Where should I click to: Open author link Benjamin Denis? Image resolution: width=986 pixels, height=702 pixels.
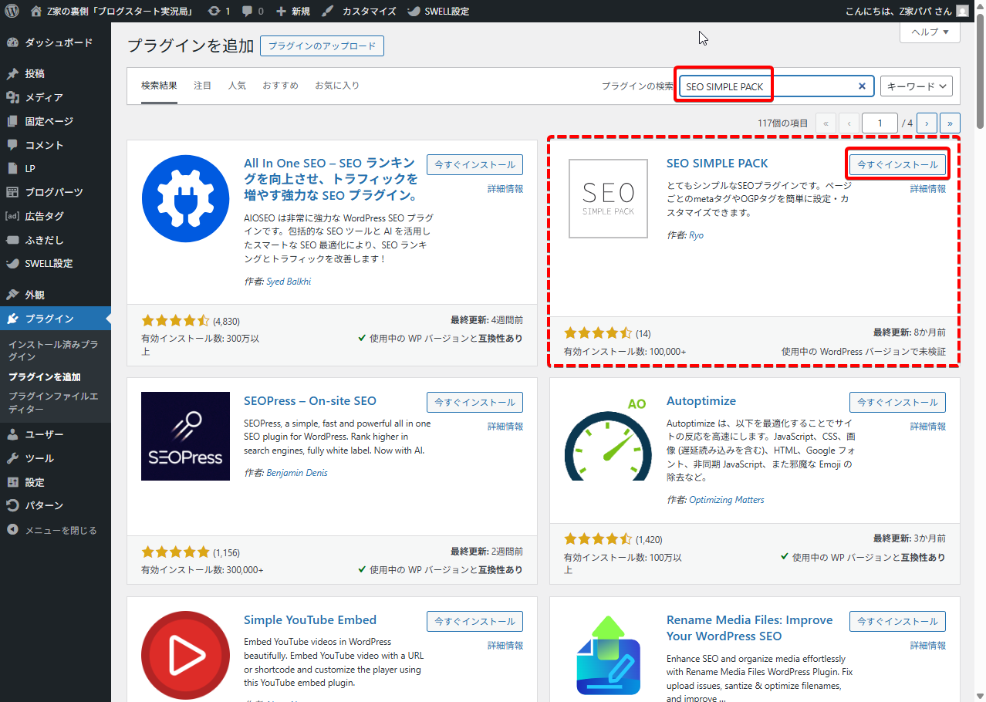[297, 473]
